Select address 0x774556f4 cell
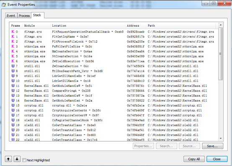Image resolution: width=232 pixels, height=166 pixels. tap(136, 66)
